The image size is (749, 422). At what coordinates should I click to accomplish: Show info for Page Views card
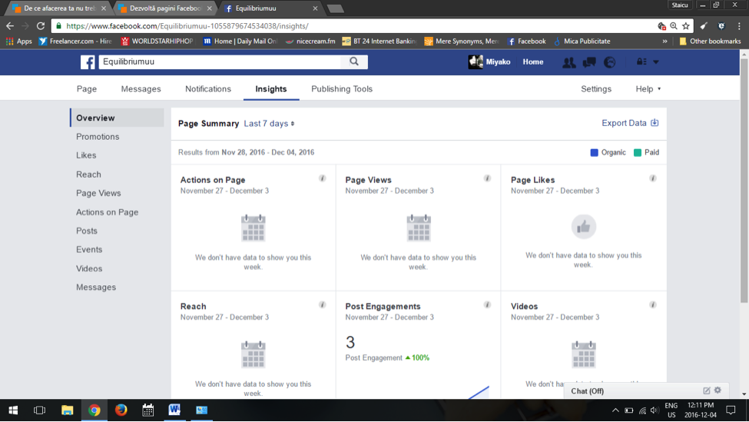pos(487,178)
